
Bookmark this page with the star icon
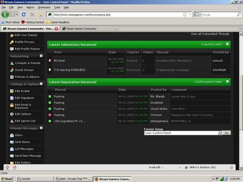pos(185,15)
